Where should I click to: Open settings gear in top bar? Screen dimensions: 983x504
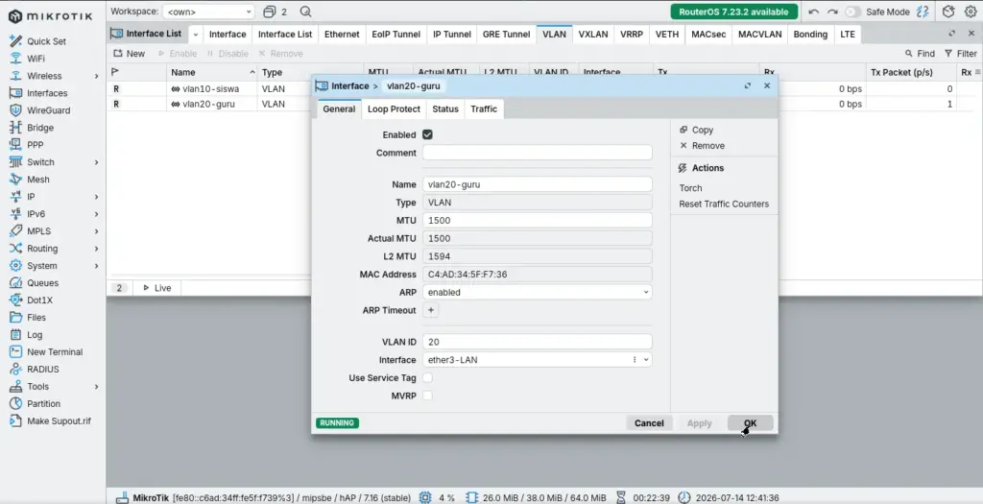971,12
